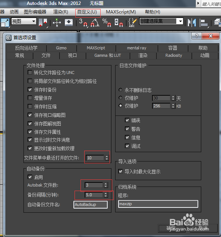Screen dimensions: 221x237
Task: Select 仅维护 天 radio button
Action: click(120, 98)
